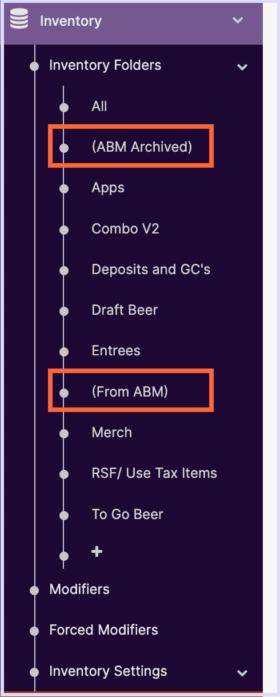This screenshot has width=280, height=697.
Task: Collapse the Inventory section chevron
Action: click(238, 21)
